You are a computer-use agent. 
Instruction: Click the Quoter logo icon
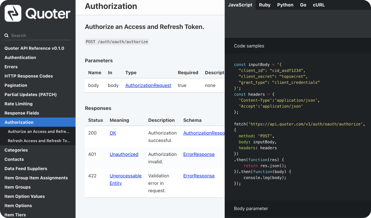13,13
